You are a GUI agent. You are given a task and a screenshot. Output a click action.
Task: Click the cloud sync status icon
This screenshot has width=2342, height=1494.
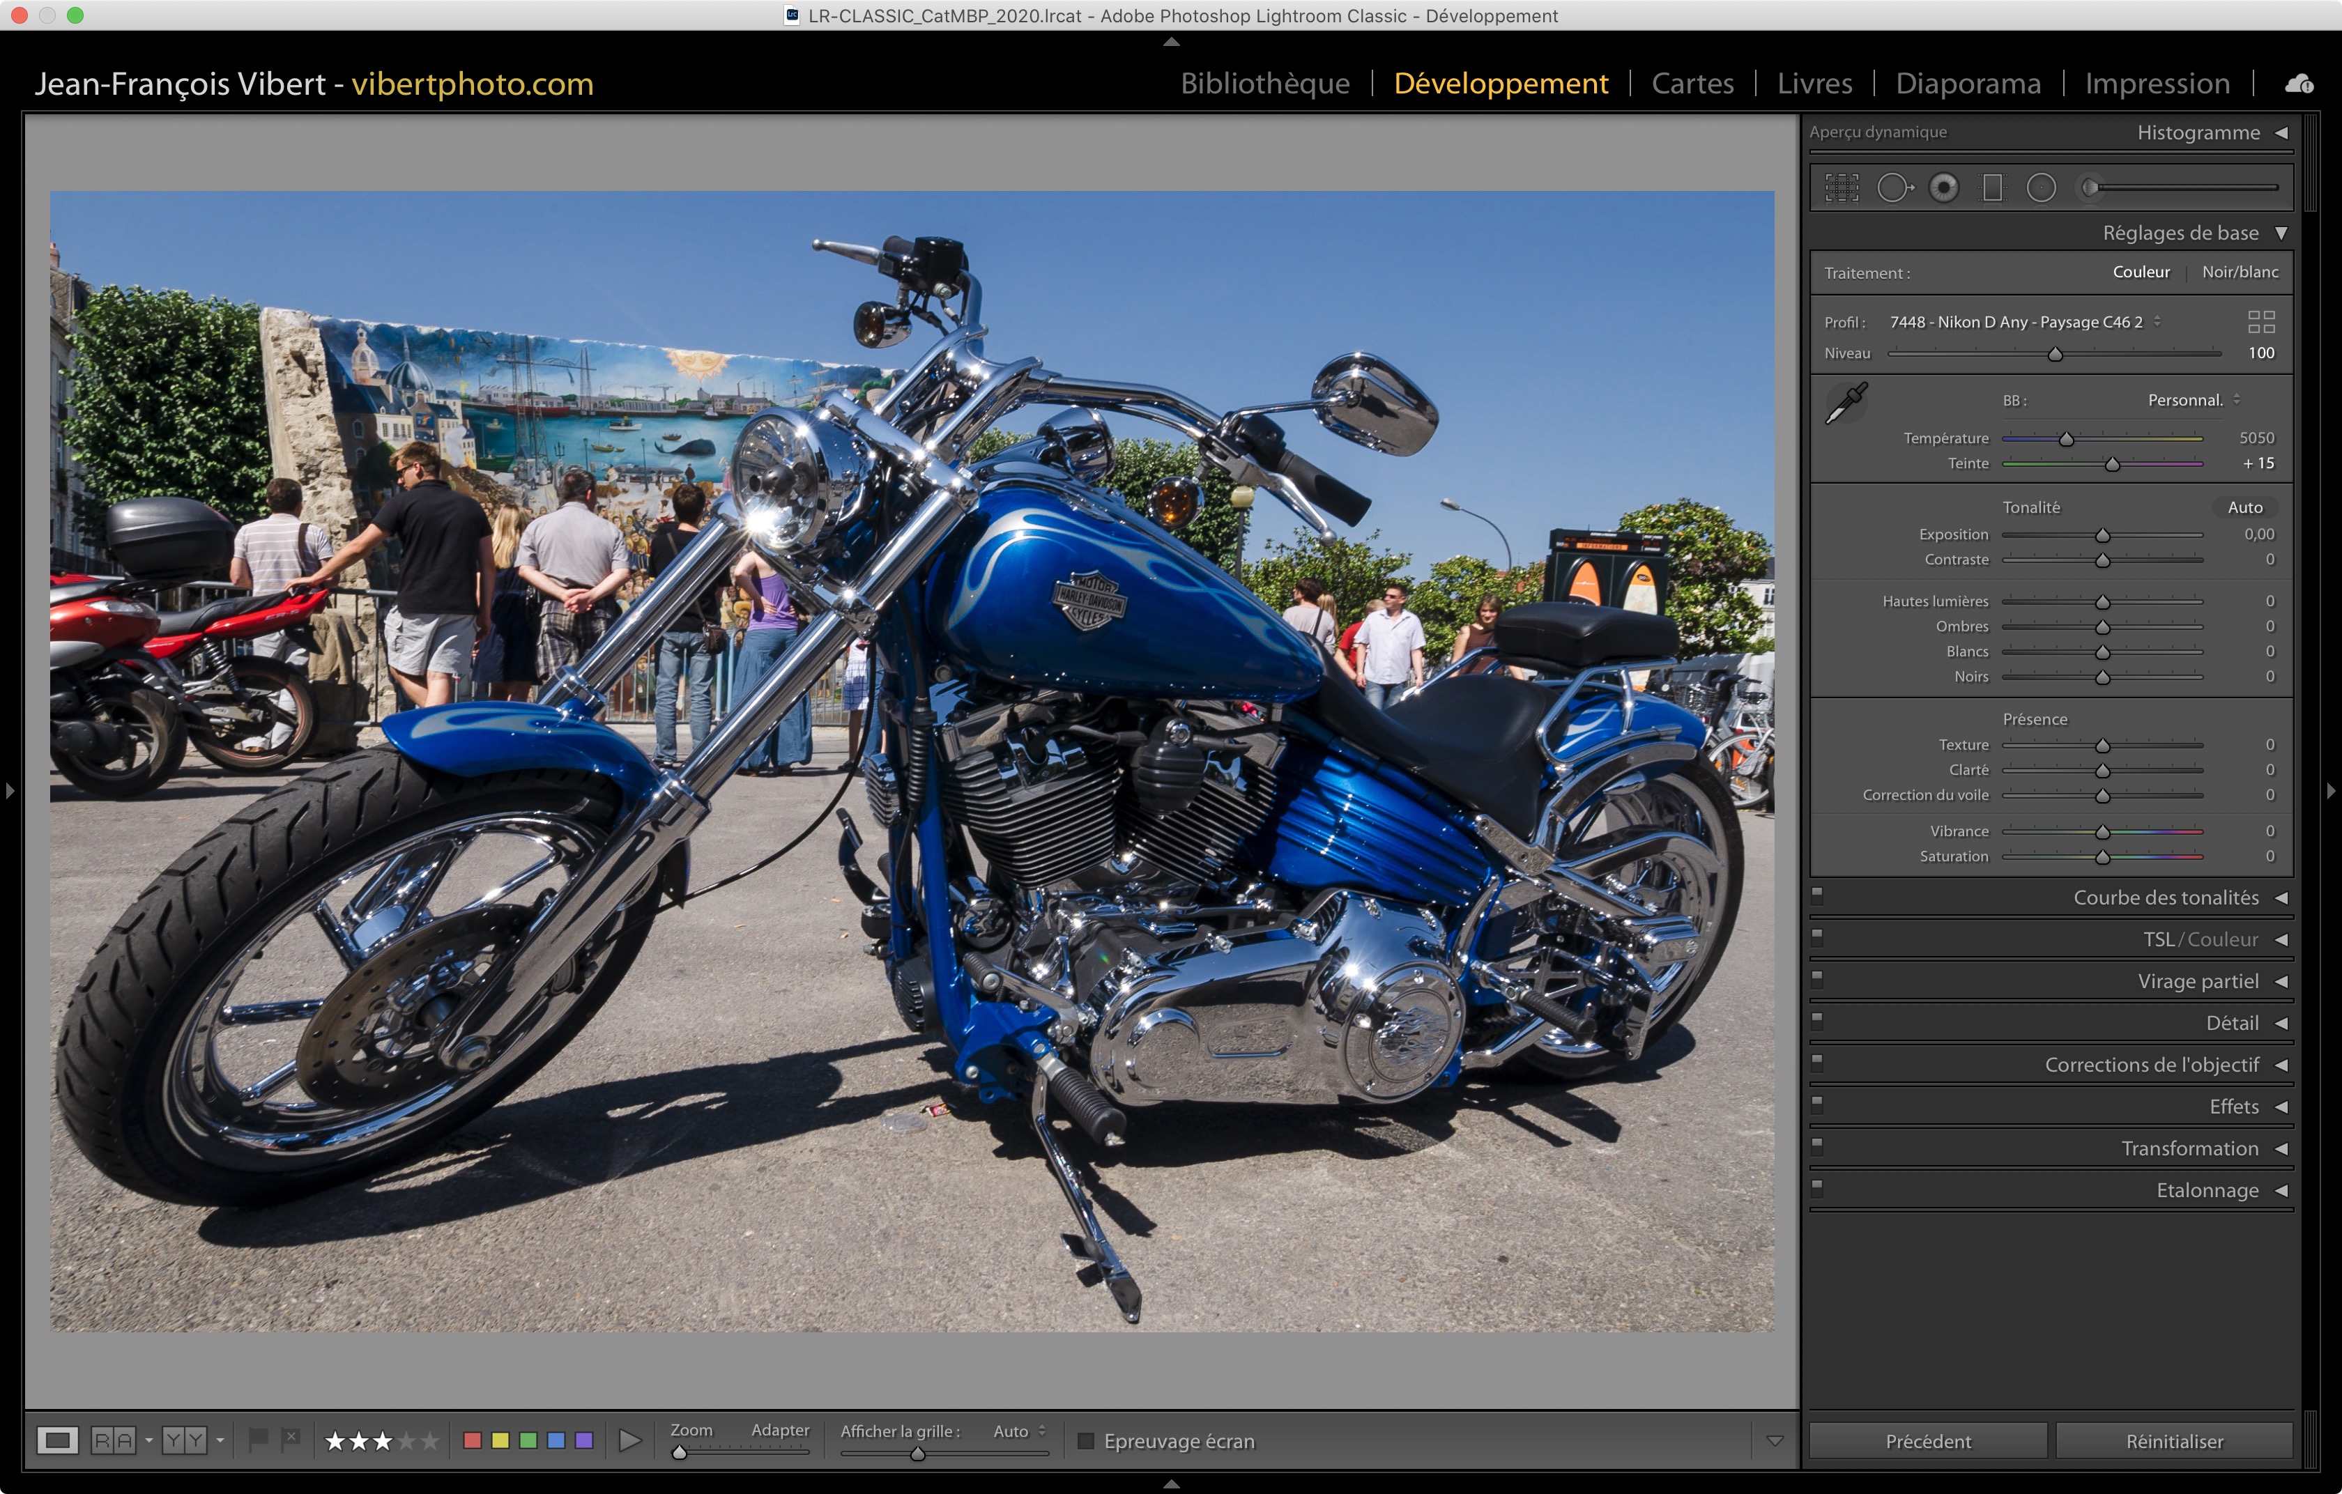[x=2298, y=84]
